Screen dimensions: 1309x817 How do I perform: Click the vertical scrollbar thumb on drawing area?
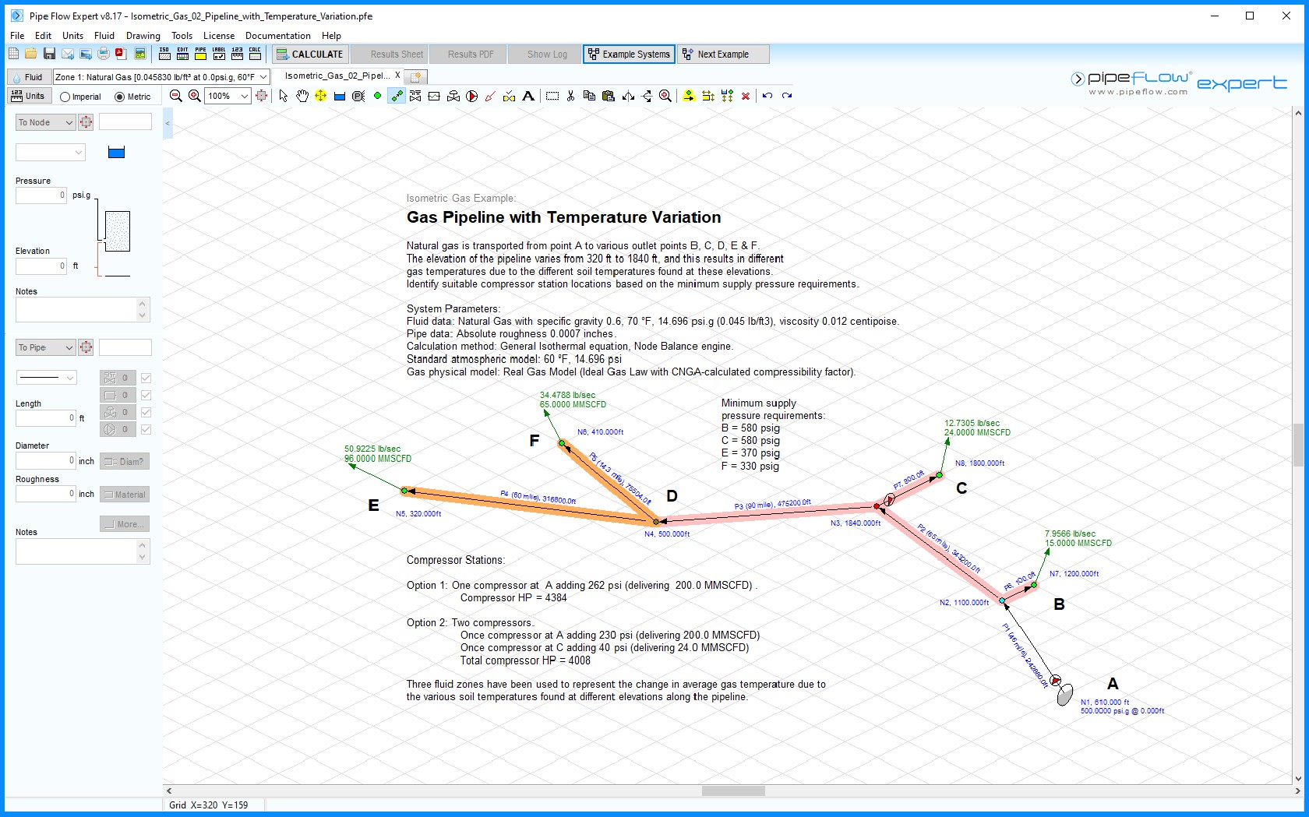[1297, 444]
